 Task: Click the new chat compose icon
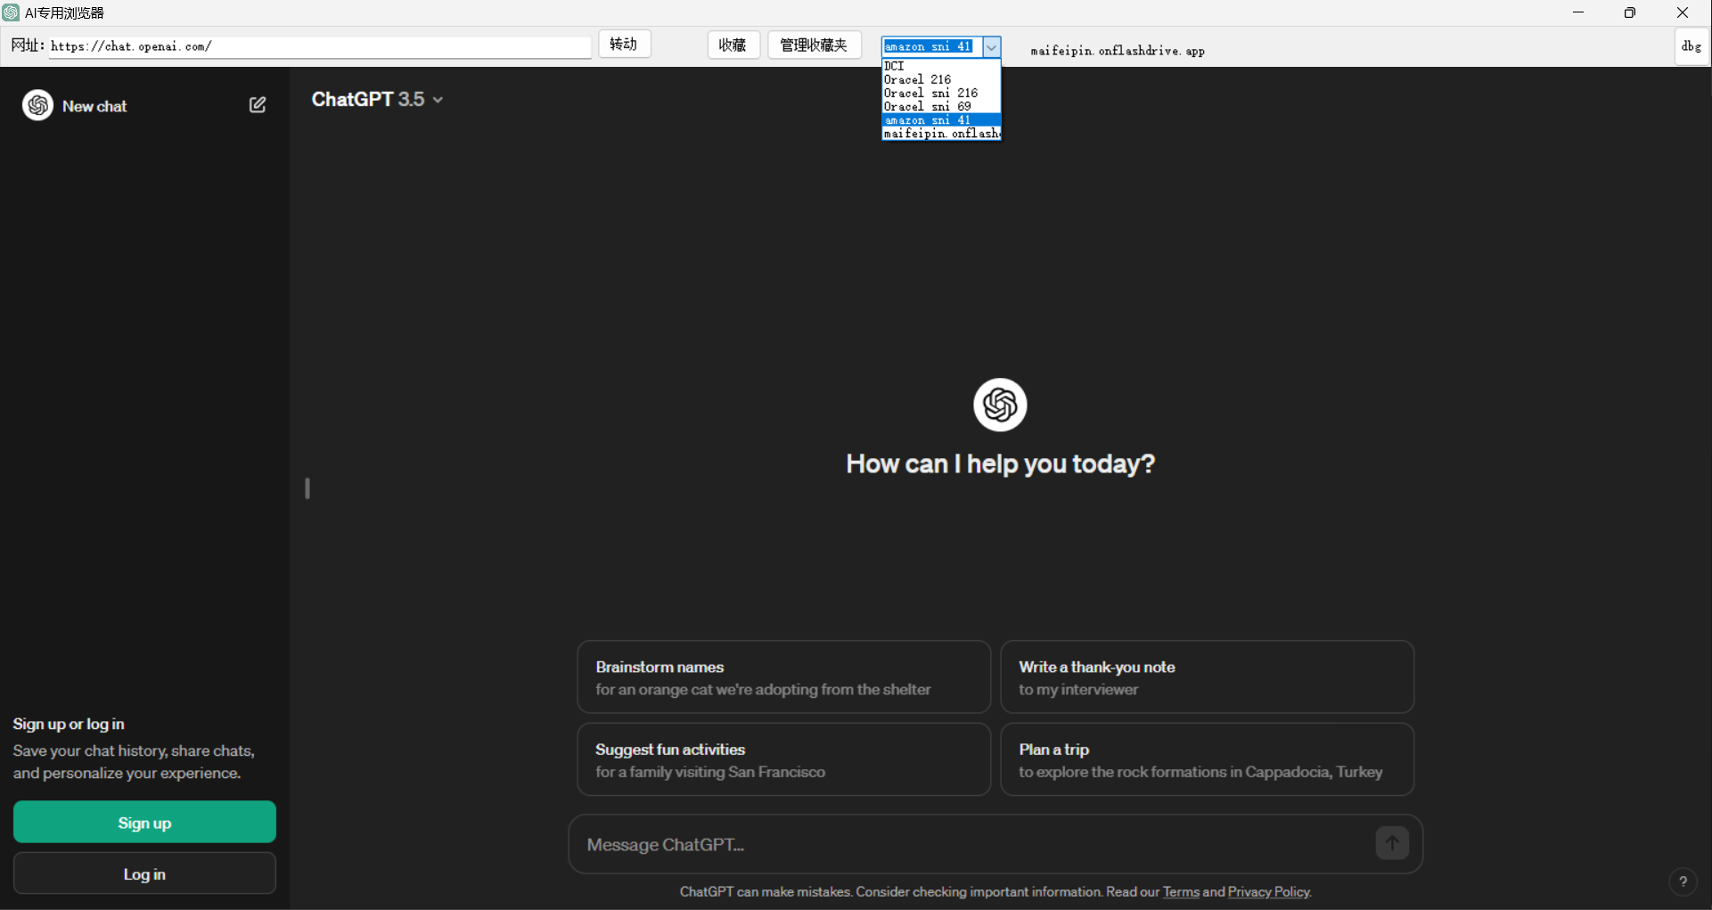coord(258,105)
